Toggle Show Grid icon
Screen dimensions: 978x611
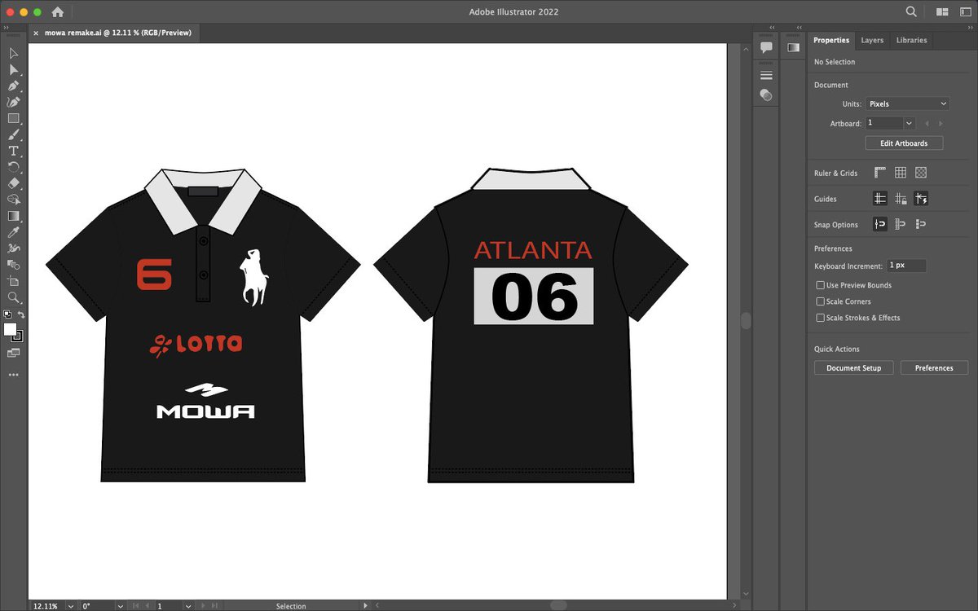[x=901, y=173]
